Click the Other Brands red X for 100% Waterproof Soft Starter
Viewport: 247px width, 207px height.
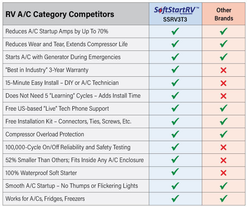tap(223, 173)
